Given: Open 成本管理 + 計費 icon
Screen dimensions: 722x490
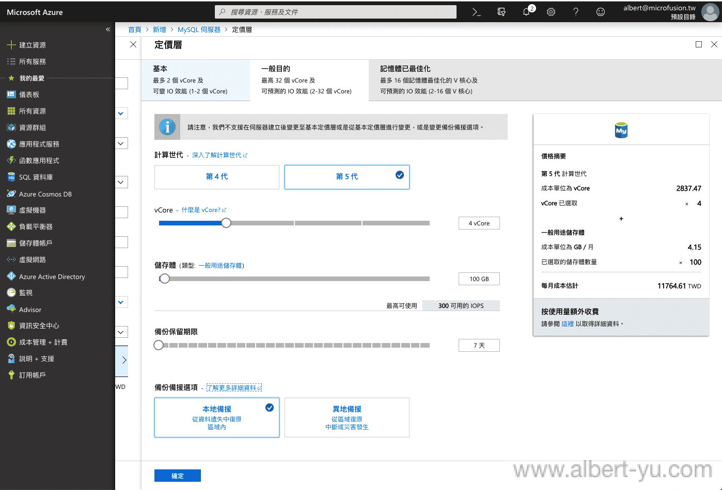Looking at the screenshot, I should tap(11, 342).
